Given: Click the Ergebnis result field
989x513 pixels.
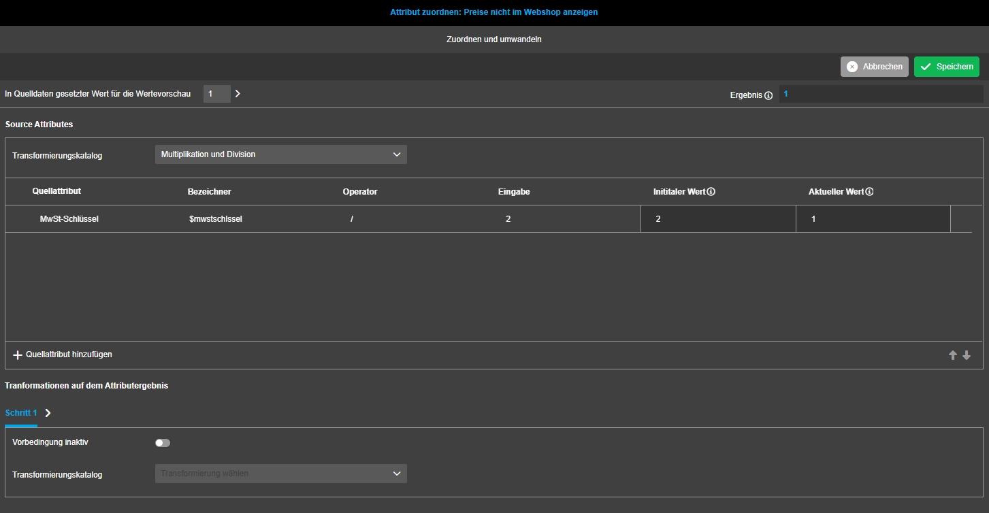Looking at the screenshot, I should click(881, 95).
